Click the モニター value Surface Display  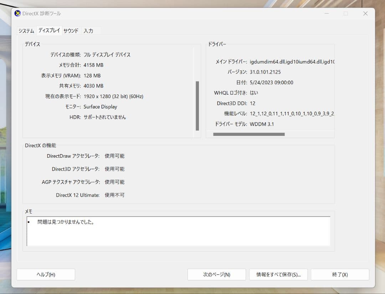(x=100, y=106)
